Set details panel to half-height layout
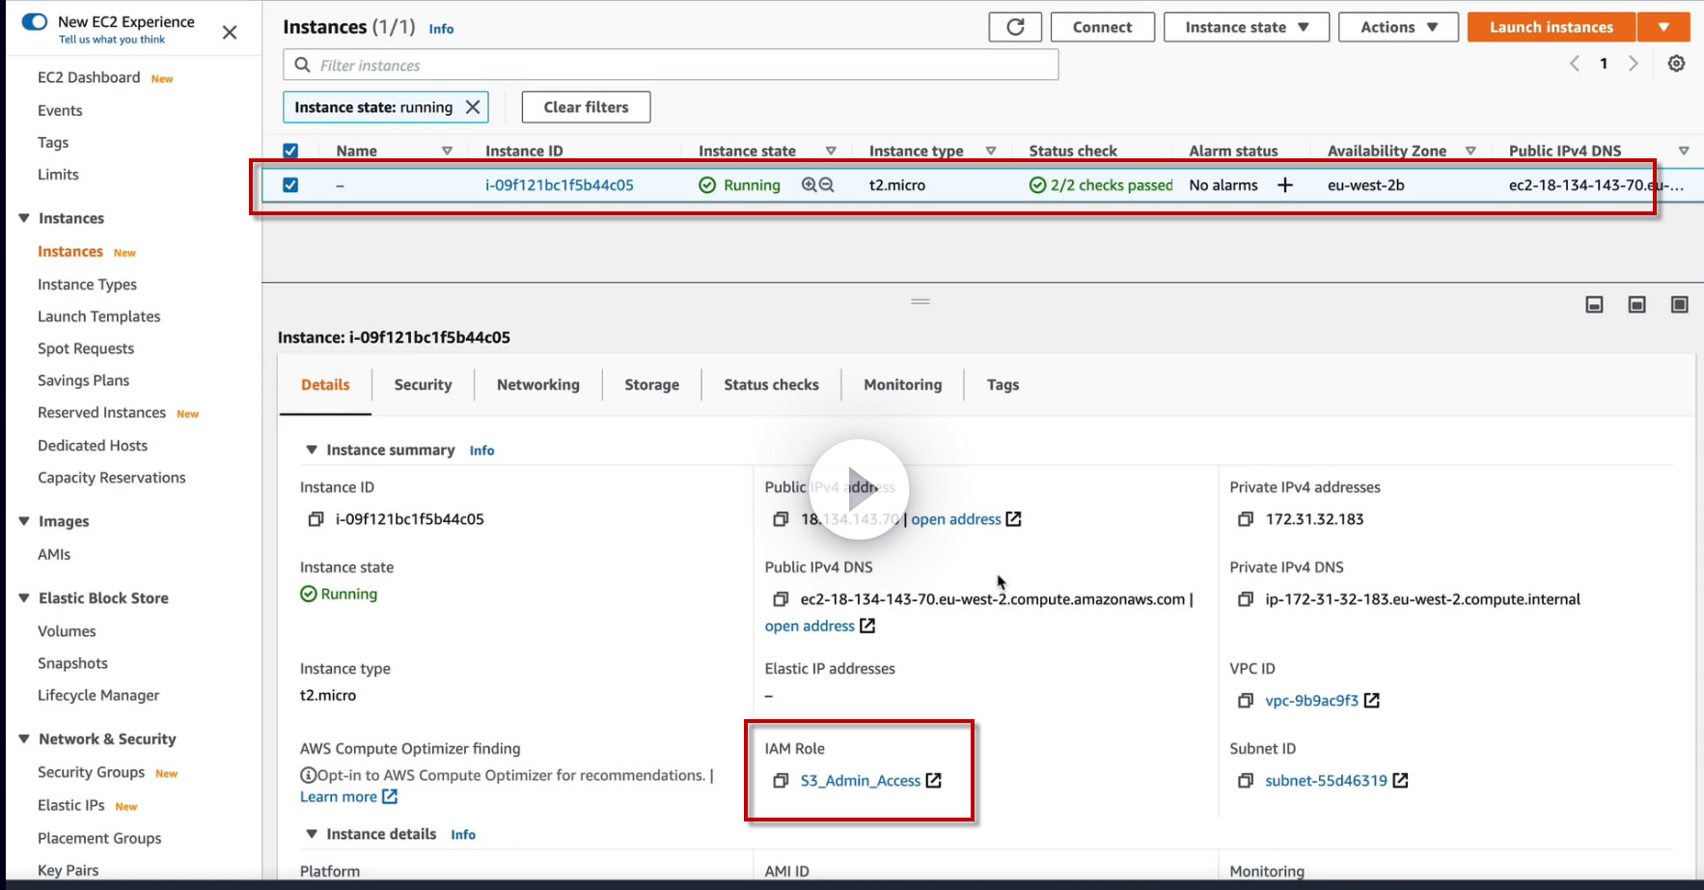1704x890 pixels. click(1637, 305)
